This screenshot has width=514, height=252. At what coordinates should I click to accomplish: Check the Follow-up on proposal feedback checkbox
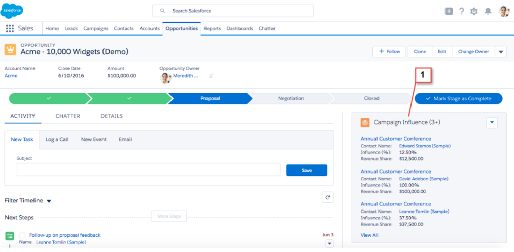(x=22, y=235)
